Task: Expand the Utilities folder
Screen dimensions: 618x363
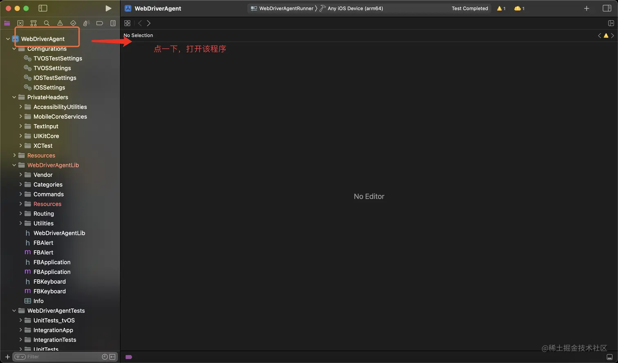Action: [x=20, y=223]
